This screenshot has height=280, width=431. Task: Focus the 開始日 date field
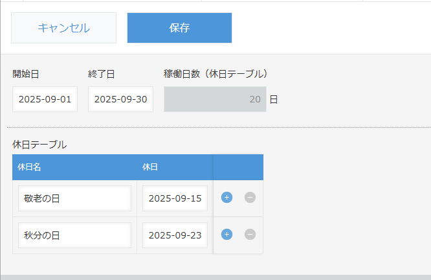(x=45, y=99)
